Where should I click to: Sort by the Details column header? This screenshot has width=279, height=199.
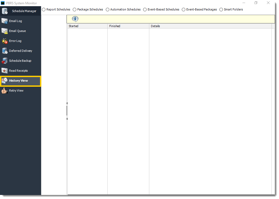[210, 26]
